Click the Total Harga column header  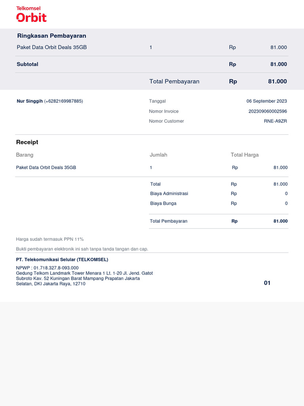coord(245,155)
